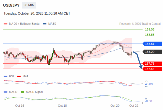Click the 158.20 current price tag
The width and height of the screenshot is (163, 110).
pos(152,52)
